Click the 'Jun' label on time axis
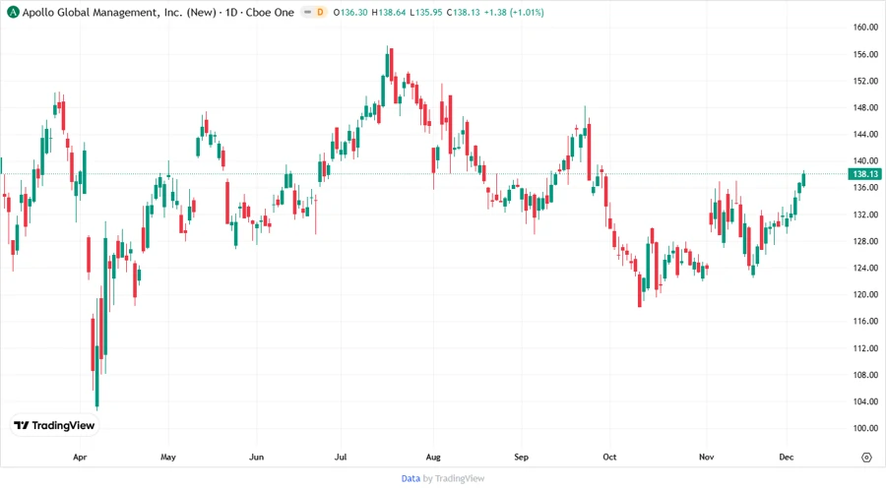886x490 pixels. coord(256,457)
